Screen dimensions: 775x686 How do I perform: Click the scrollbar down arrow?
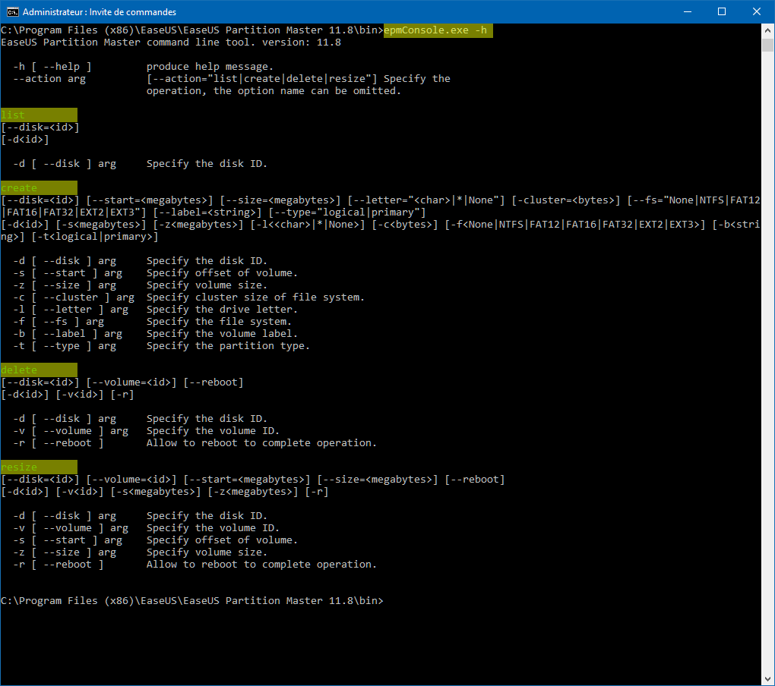[767, 678]
